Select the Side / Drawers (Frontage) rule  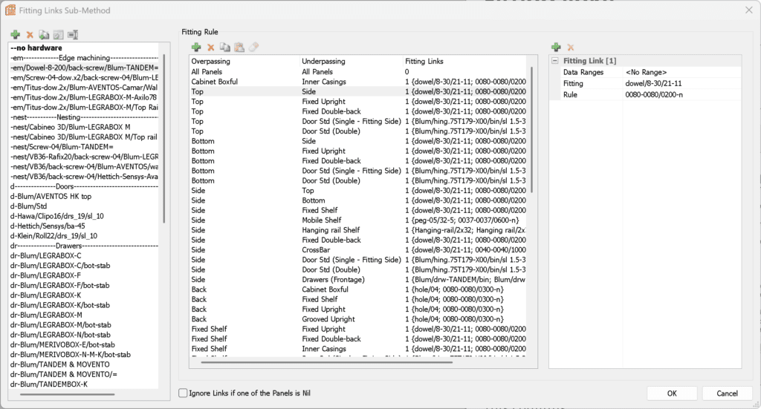coord(357,279)
